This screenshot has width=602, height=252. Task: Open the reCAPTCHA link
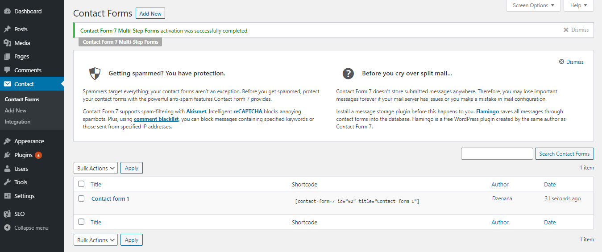pos(248,112)
